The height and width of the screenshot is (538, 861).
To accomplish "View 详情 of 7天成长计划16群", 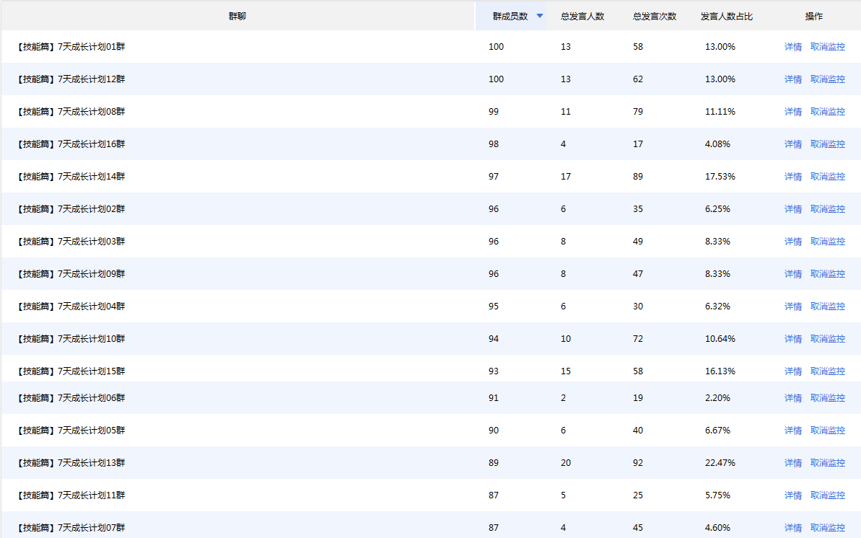I will (793, 144).
